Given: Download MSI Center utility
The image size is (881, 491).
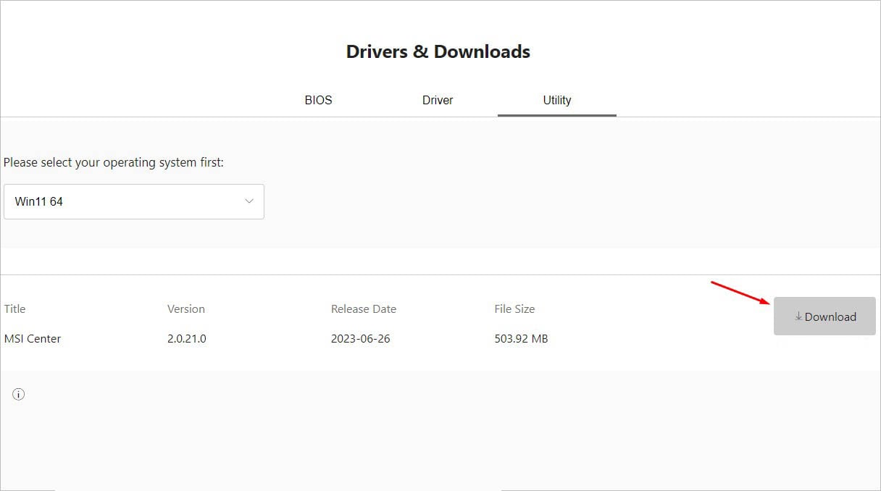Looking at the screenshot, I should point(824,316).
